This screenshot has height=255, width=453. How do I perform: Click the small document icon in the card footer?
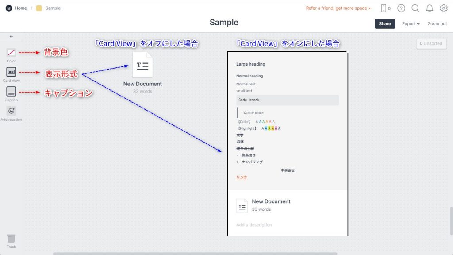point(242,206)
